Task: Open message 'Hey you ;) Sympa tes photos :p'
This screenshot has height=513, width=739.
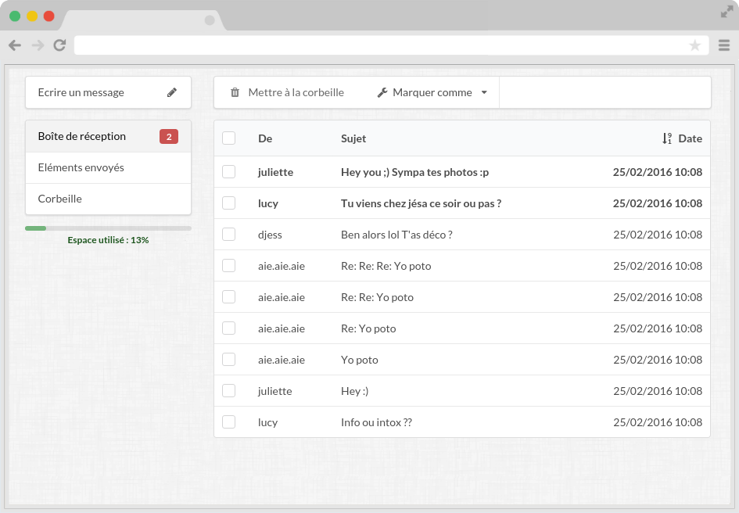Action: 414,172
